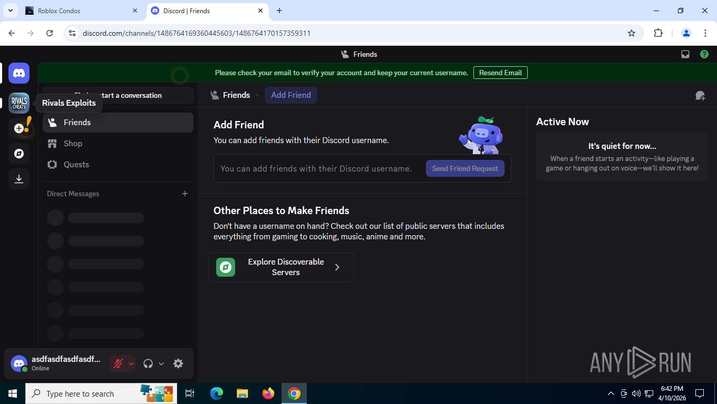Viewport: 717px width, 404px height.
Task: Open File Explorer from taskbar
Action: tap(243, 393)
